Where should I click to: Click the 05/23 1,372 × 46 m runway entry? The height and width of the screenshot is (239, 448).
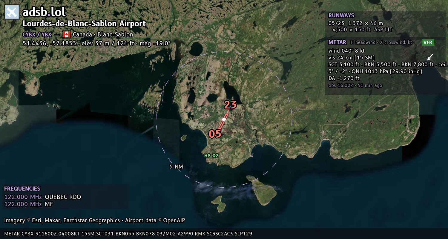click(x=356, y=23)
